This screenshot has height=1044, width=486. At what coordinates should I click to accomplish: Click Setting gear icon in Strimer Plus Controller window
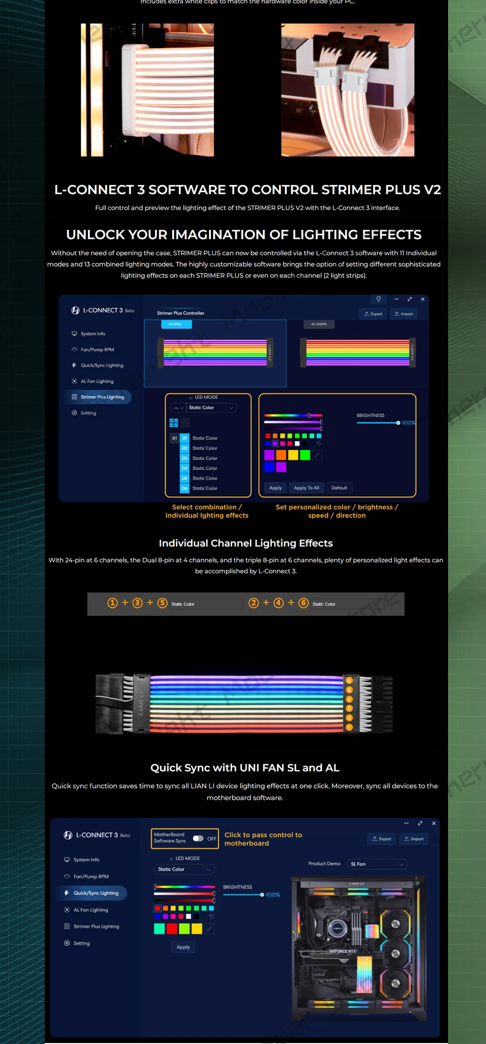pyautogui.click(x=74, y=413)
